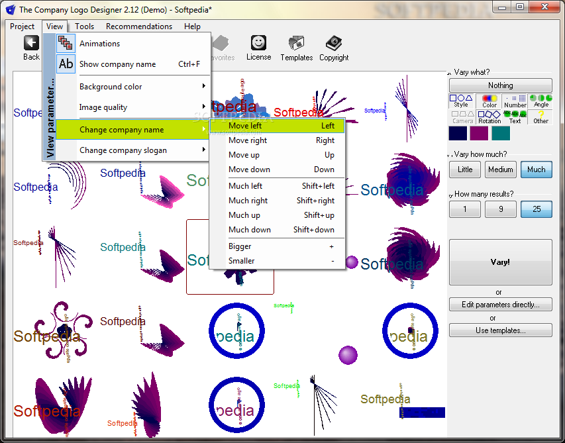The image size is (565, 443).
Task: Select the Camera variation icon
Action: pos(462,117)
